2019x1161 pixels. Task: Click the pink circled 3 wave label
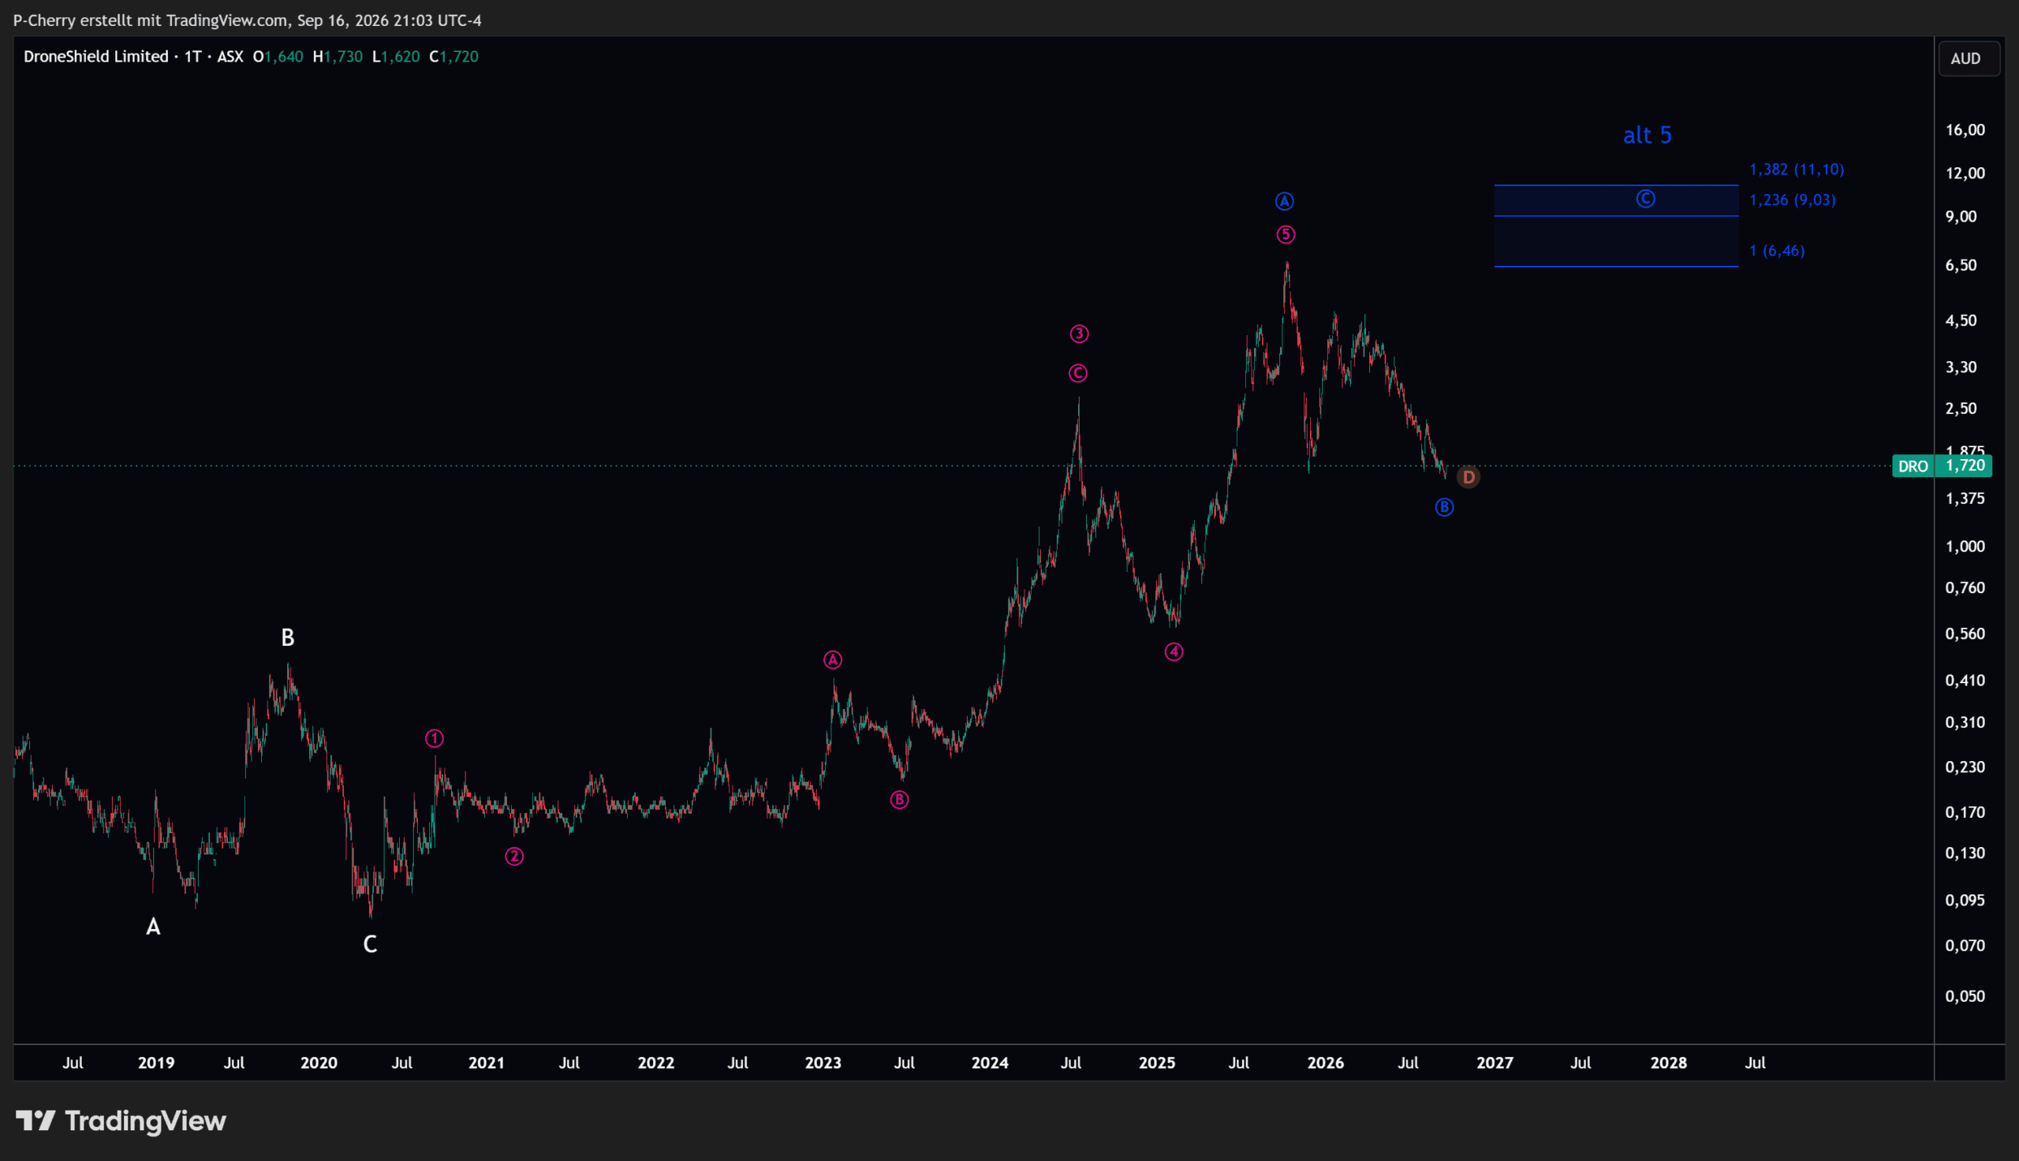1078,334
